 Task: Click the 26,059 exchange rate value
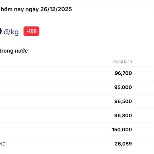coord(123,144)
